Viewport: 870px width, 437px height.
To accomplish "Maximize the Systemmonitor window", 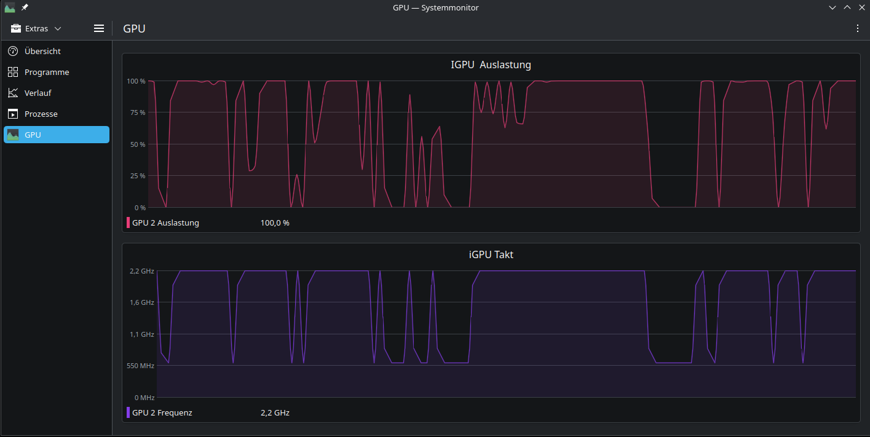I will (847, 7).
